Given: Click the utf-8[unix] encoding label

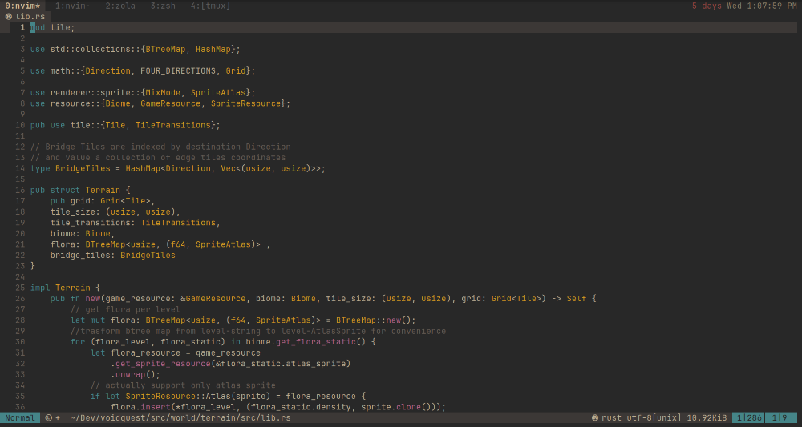Looking at the screenshot, I should (x=655, y=418).
